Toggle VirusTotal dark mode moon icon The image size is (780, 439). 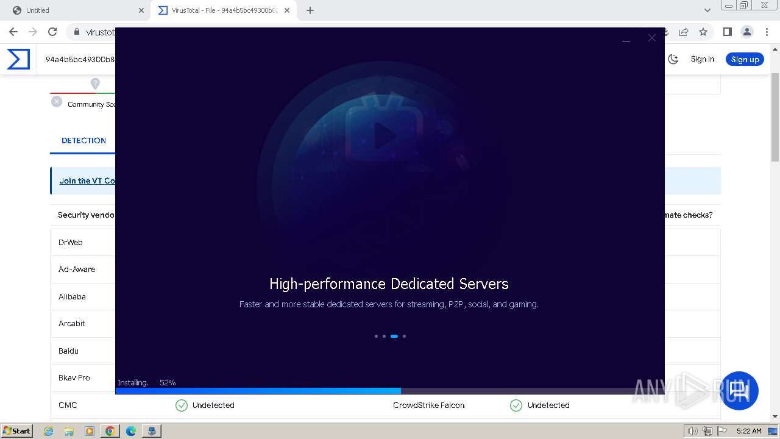click(x=673, y=59)
